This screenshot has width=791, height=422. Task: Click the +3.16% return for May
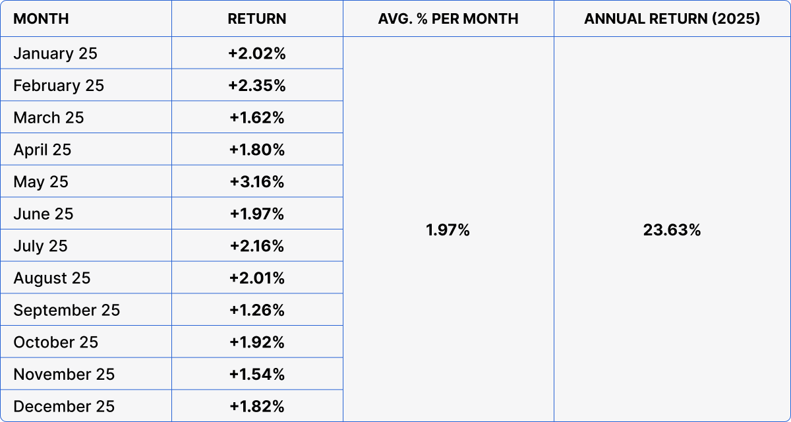[x=257, y=182]
